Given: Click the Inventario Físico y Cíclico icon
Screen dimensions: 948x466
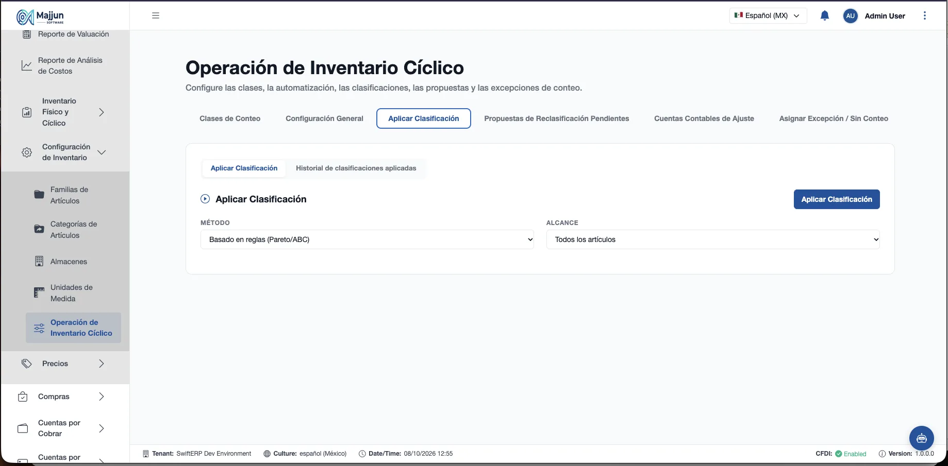Looking at the screenshot, I should click(27, 112).
